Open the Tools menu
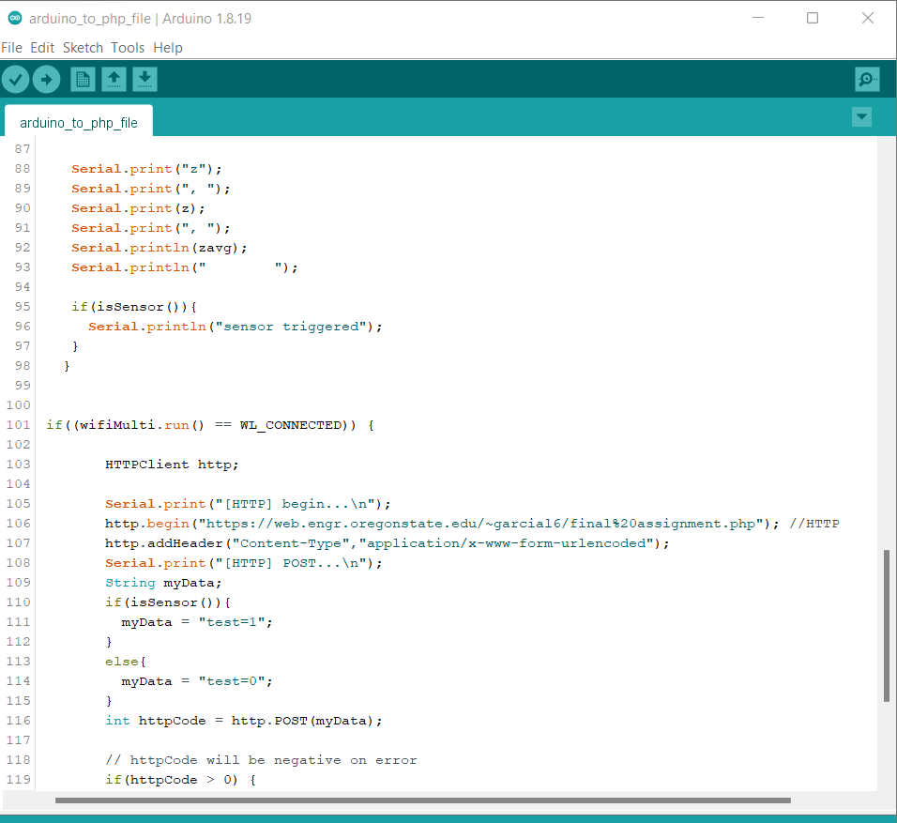Screen dimensions: 897x823 [128, 48]
